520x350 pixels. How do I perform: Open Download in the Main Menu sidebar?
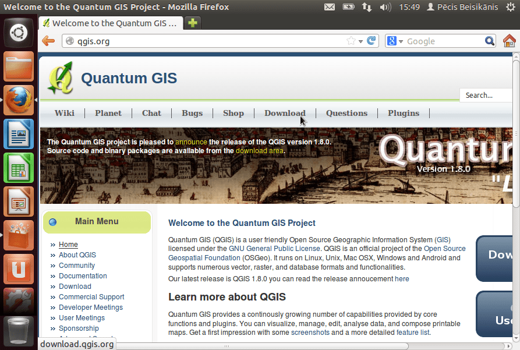click(x=75, y=287)
